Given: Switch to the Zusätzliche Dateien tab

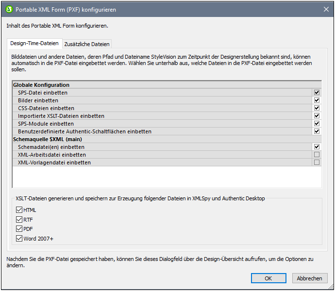Looking at the screenshot, I should click(x=87, y=44).
